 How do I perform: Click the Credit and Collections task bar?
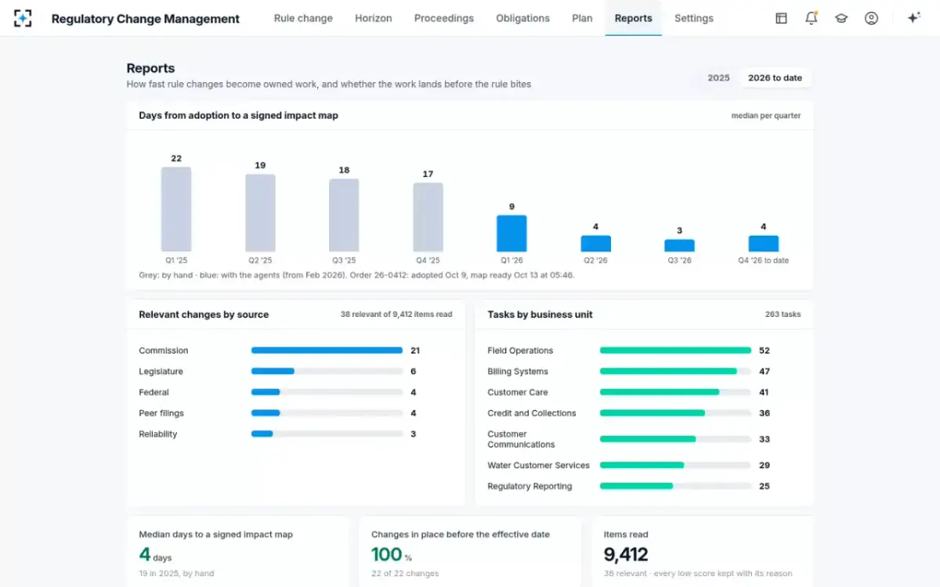point(675,413)
